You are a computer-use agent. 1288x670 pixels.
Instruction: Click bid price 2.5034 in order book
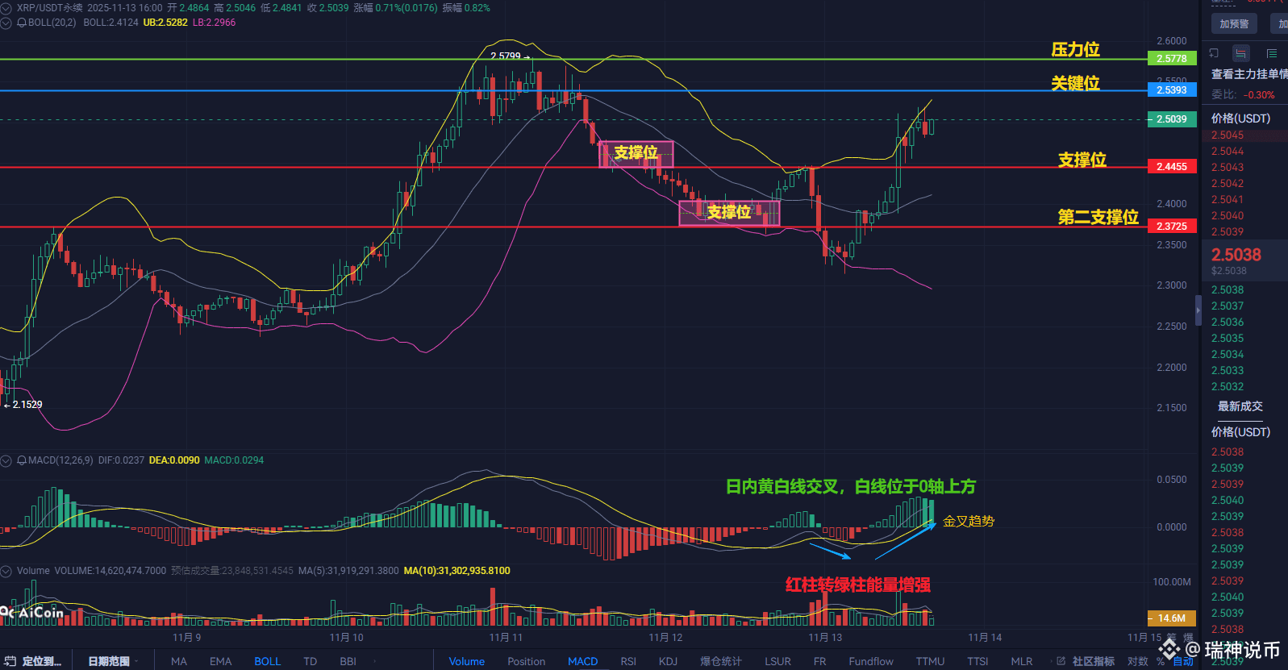(1228, 355)
